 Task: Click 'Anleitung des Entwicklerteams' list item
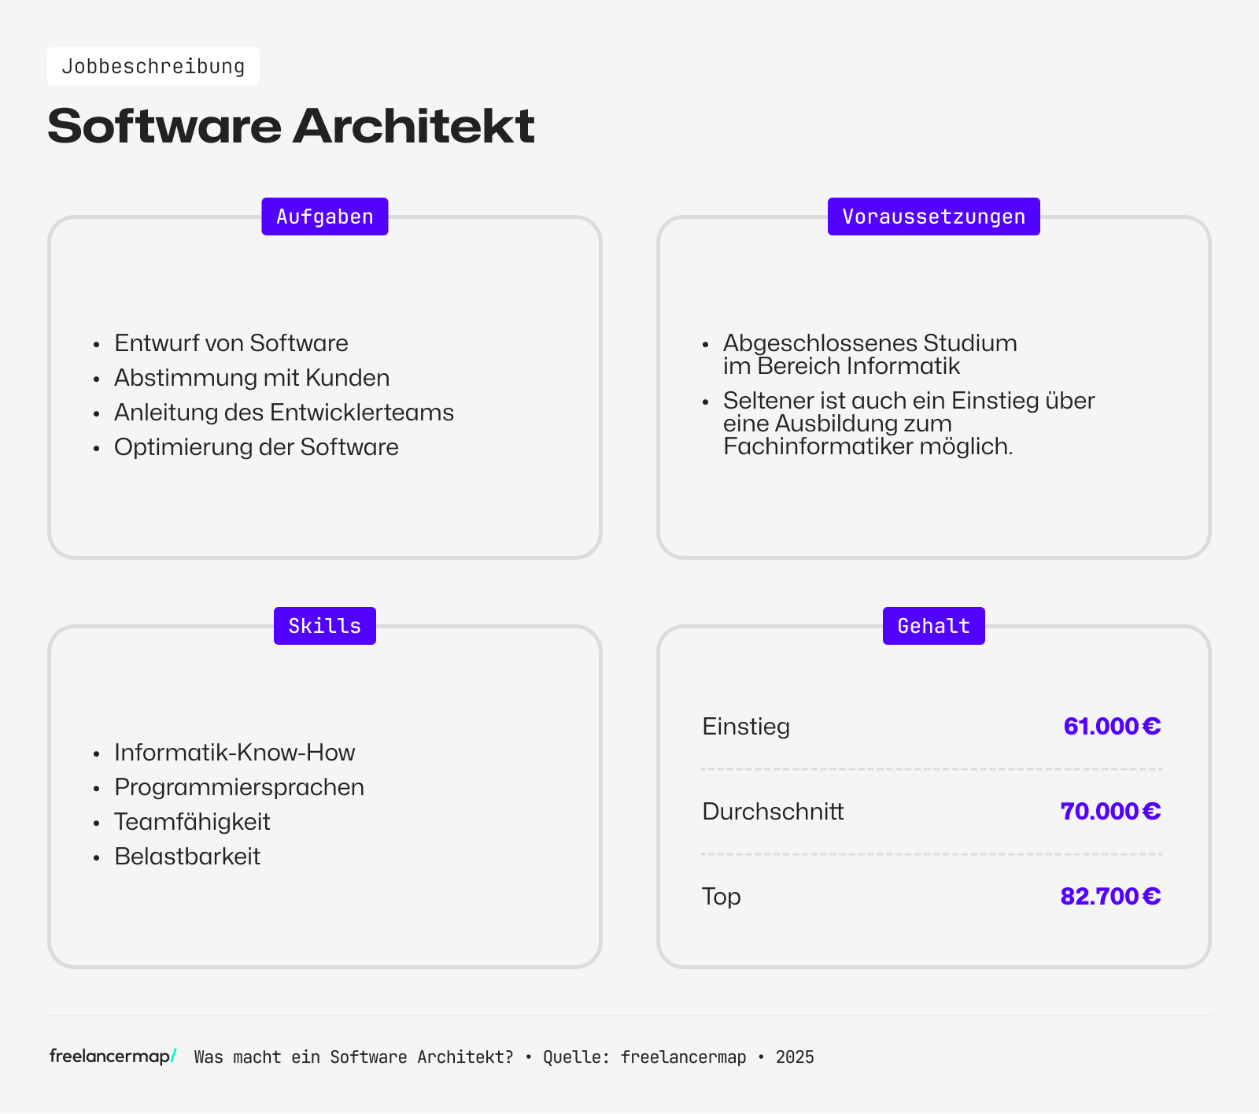(x=283, y=413)
